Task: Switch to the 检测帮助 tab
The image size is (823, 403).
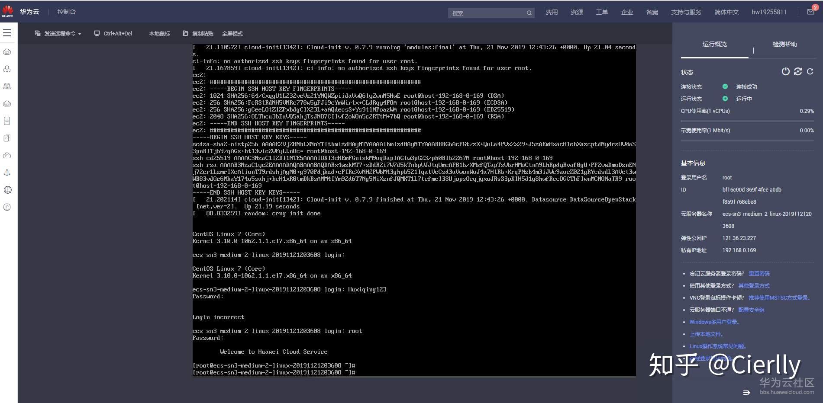Action: pyautogui.click(x=784, y=44)
